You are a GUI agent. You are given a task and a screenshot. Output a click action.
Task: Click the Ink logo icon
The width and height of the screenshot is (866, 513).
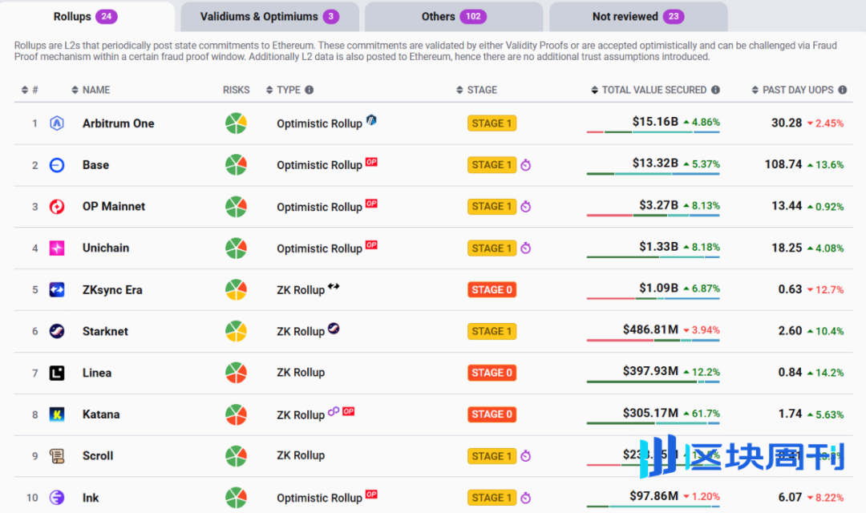point(57,498)
